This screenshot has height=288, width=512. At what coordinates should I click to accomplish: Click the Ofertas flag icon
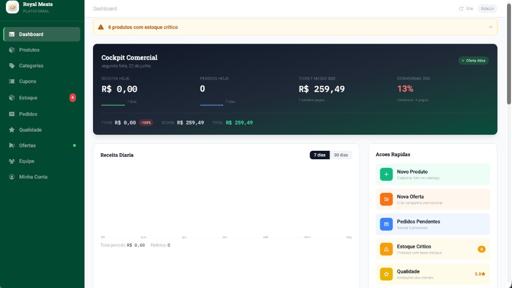coord(12,145)
